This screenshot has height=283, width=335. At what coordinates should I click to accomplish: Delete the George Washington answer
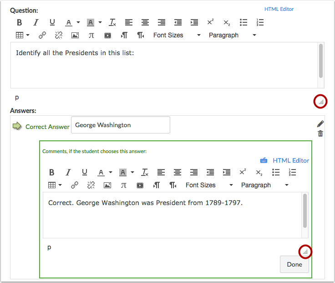click(x=320, y=134)
